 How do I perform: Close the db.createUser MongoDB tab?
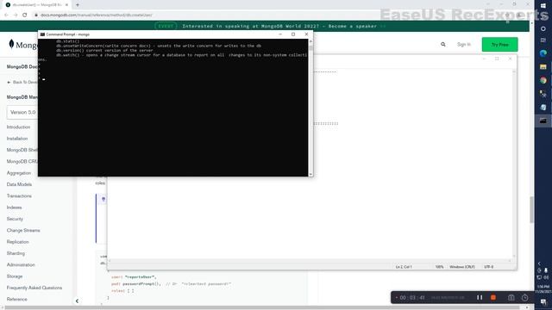(66, 5)
